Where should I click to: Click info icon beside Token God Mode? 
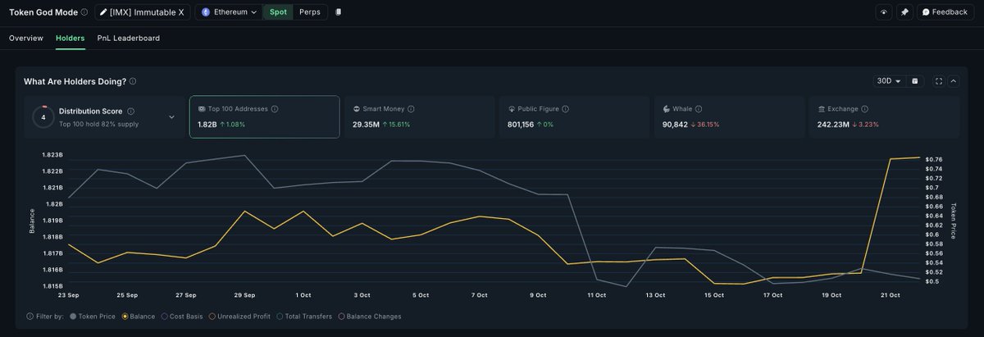[84, 12]
